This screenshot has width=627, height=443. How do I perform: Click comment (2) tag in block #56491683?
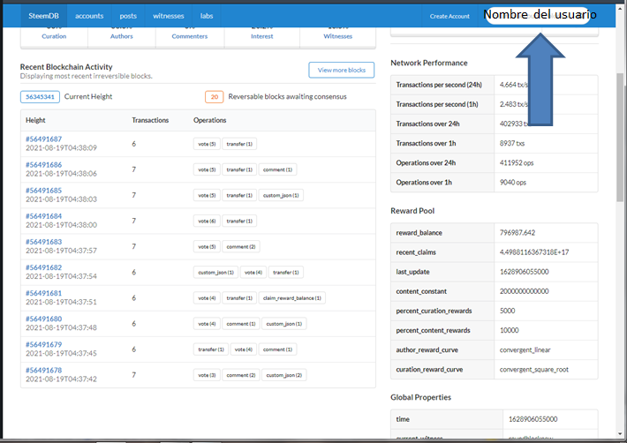pyautogui.click(x=241, y=246)
